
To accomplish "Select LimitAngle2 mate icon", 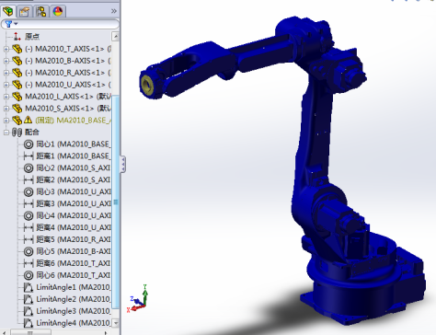I will 29,299.
